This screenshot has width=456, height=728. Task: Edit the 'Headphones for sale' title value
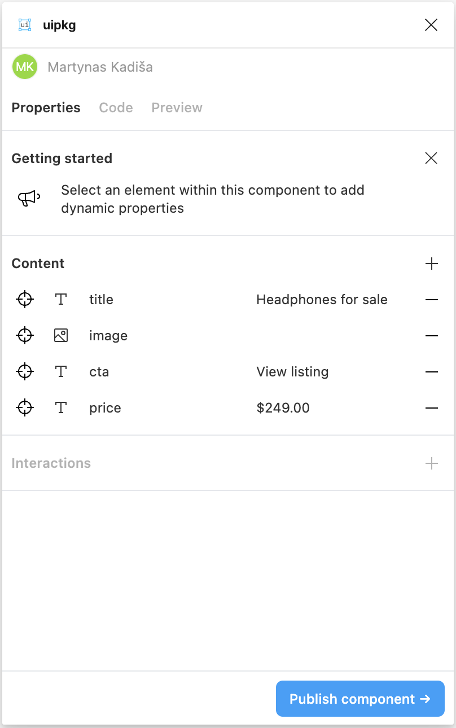pyautogui.click(x=322, y=300)
